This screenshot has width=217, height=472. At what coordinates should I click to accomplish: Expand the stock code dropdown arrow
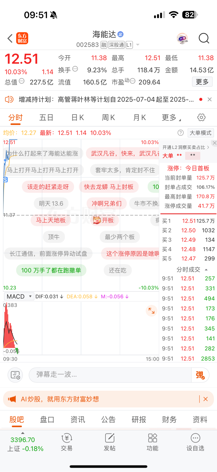point(138,45)
